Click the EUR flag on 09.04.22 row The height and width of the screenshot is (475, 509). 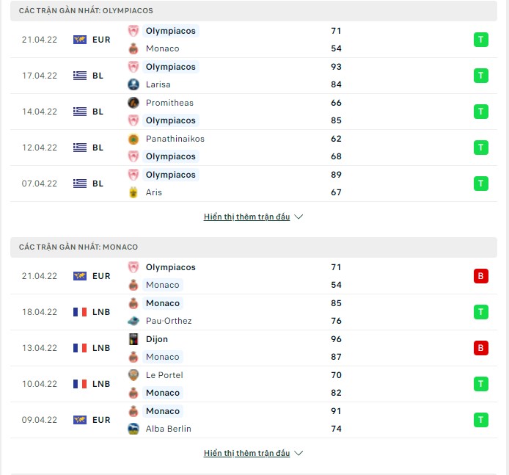point(80,420)
